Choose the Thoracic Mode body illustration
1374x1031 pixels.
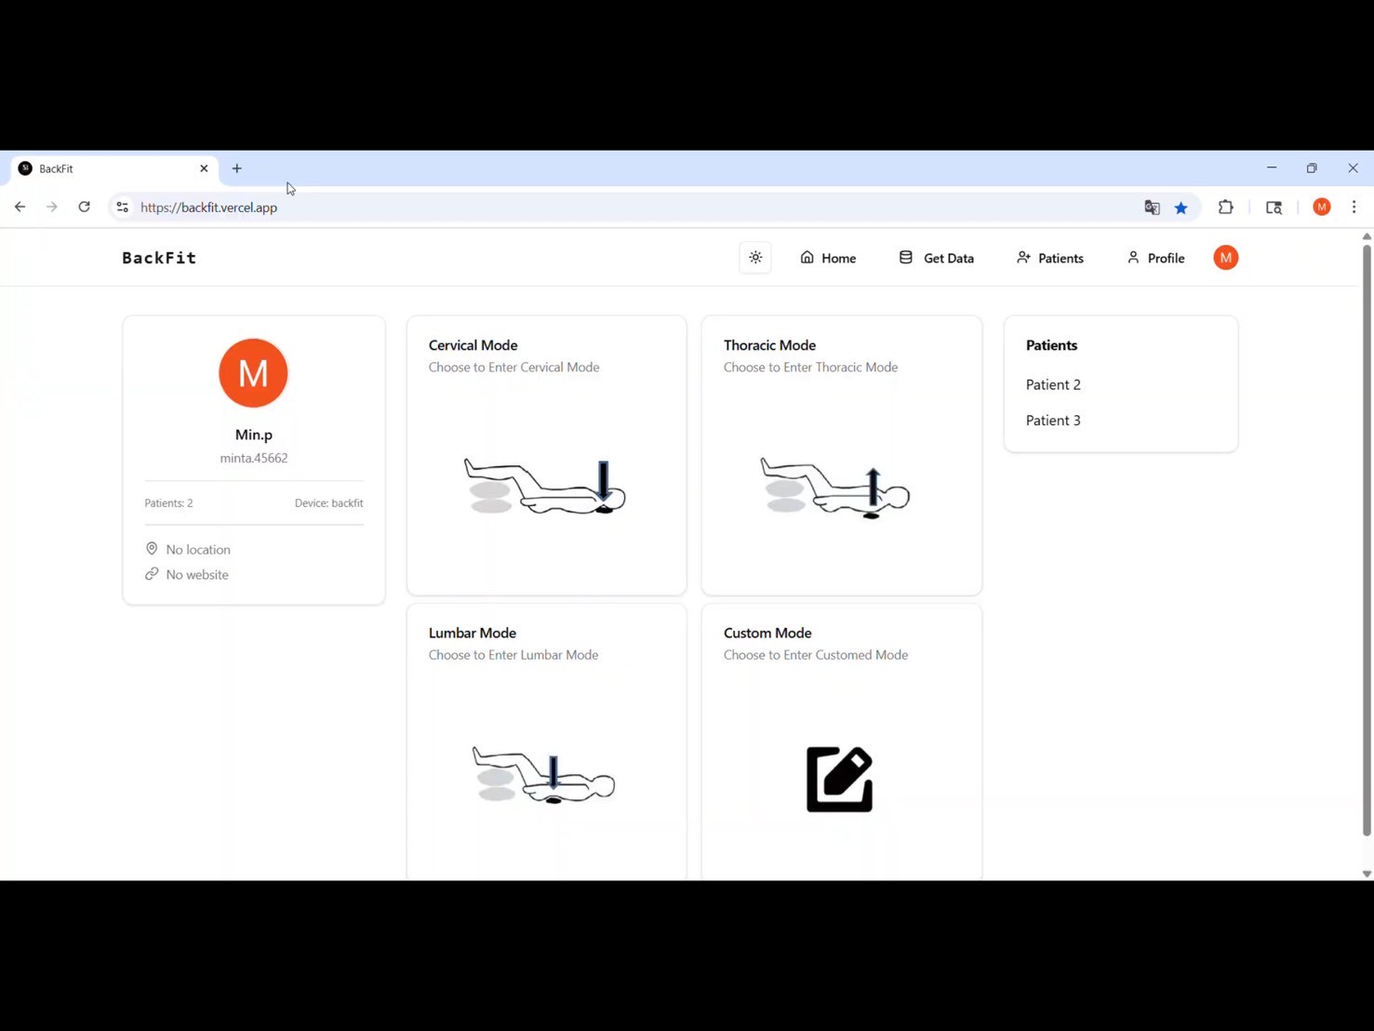tap(834, 489)
